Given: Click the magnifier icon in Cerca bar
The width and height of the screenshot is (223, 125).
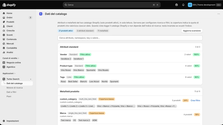Looking at the screenshot, I should click(x=66, y=5).
